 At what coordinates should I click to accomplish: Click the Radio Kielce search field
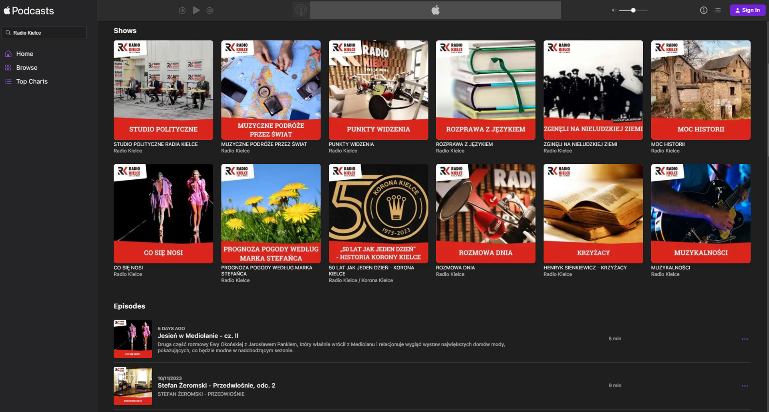pos(44,33)
